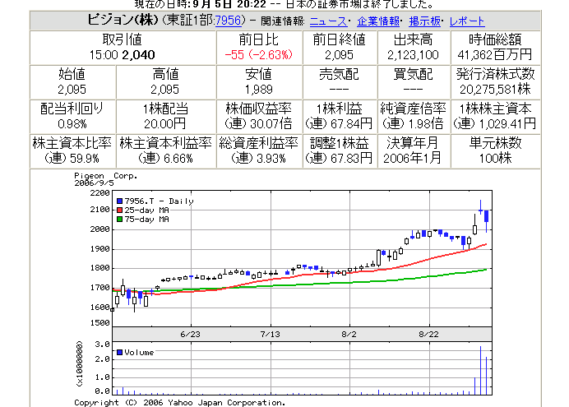
Task: Select the trading unit value 100株
Action: click(495, 159)
